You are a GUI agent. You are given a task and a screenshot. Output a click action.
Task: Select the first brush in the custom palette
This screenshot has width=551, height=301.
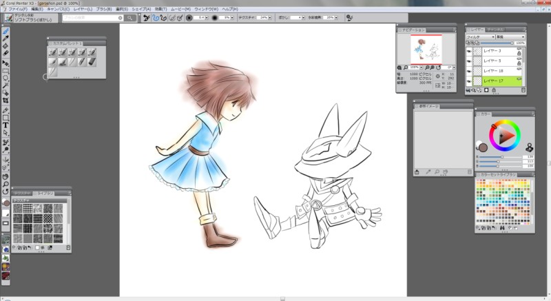click(x=52, y=52)
